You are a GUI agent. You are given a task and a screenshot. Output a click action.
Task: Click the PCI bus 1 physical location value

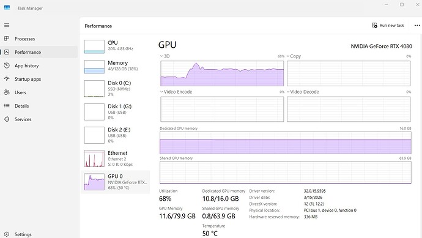[330, 210]
